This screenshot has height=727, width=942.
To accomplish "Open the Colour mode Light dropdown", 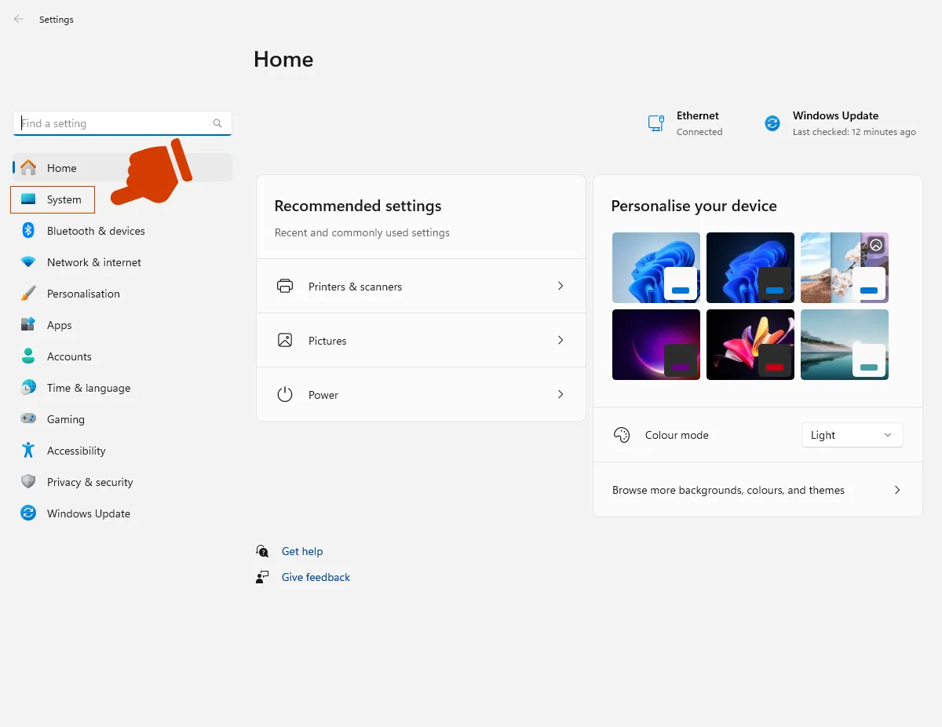I will click(852, 435).
